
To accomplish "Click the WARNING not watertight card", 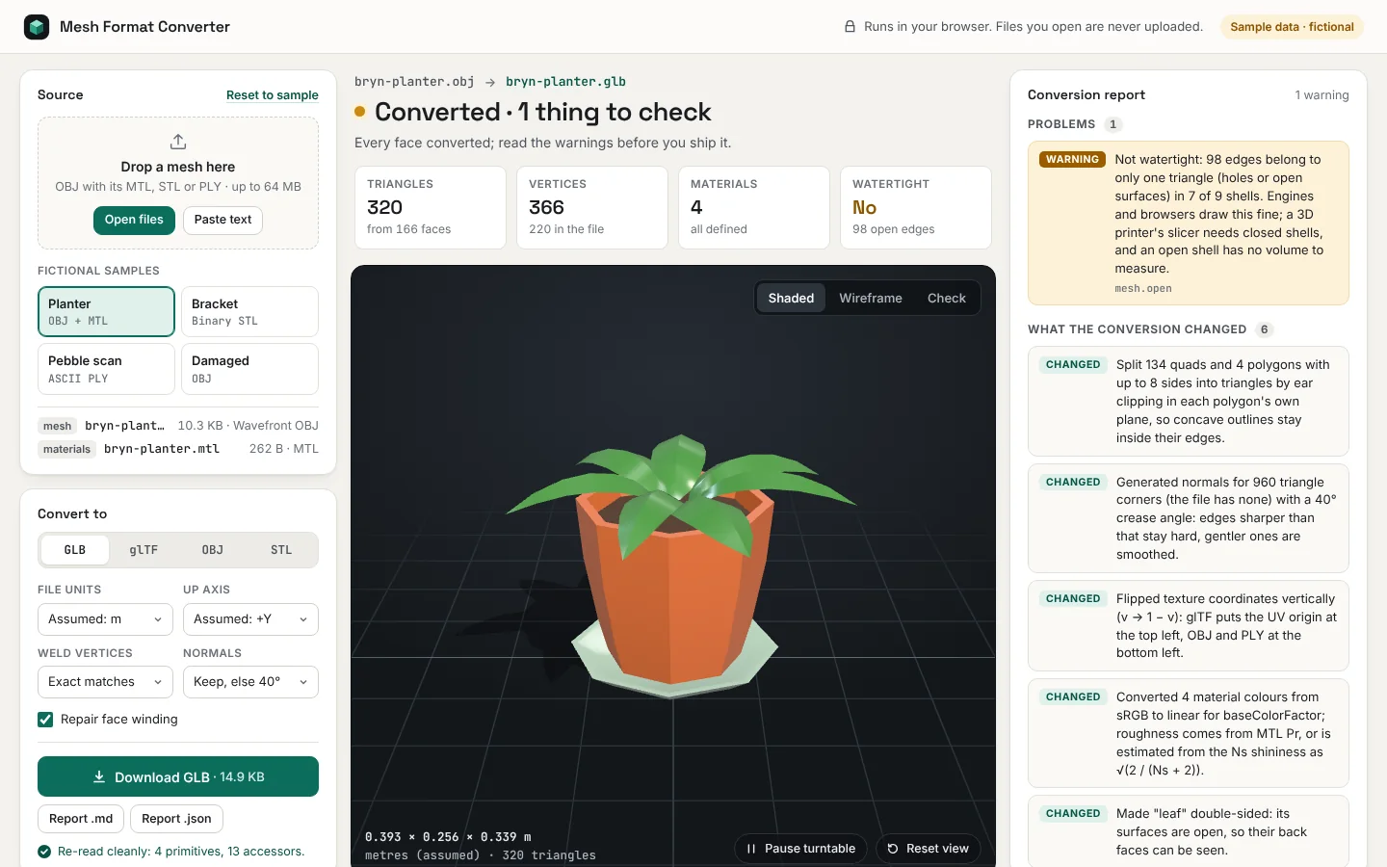I will (1189, 223).
